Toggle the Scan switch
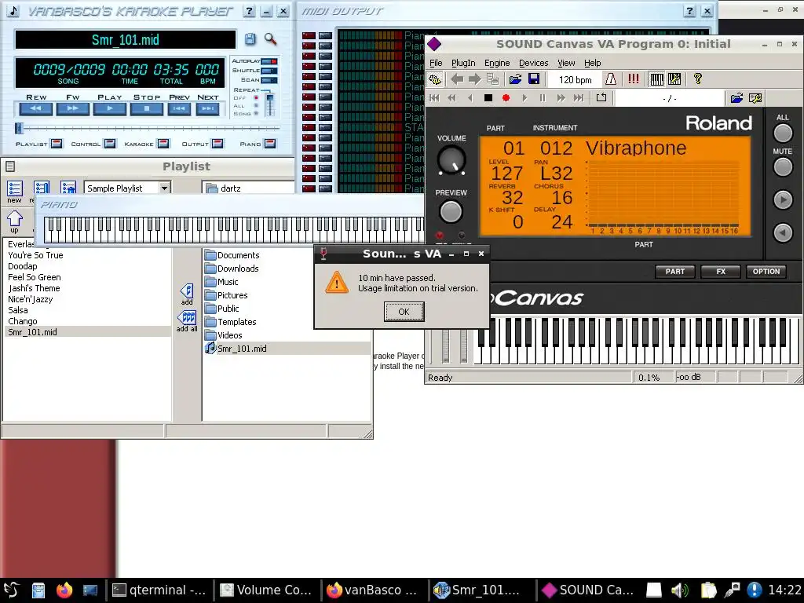 (269, 80)
